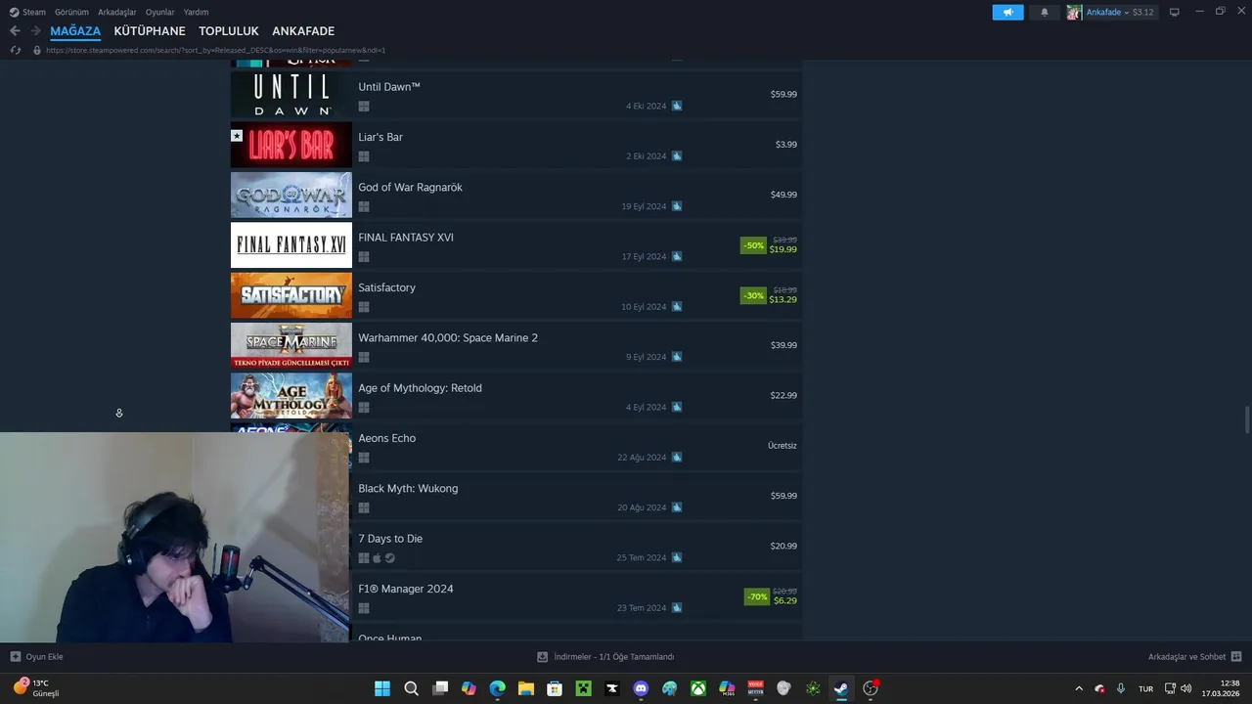Go forward with the navigation arrow

coord(35,30)
